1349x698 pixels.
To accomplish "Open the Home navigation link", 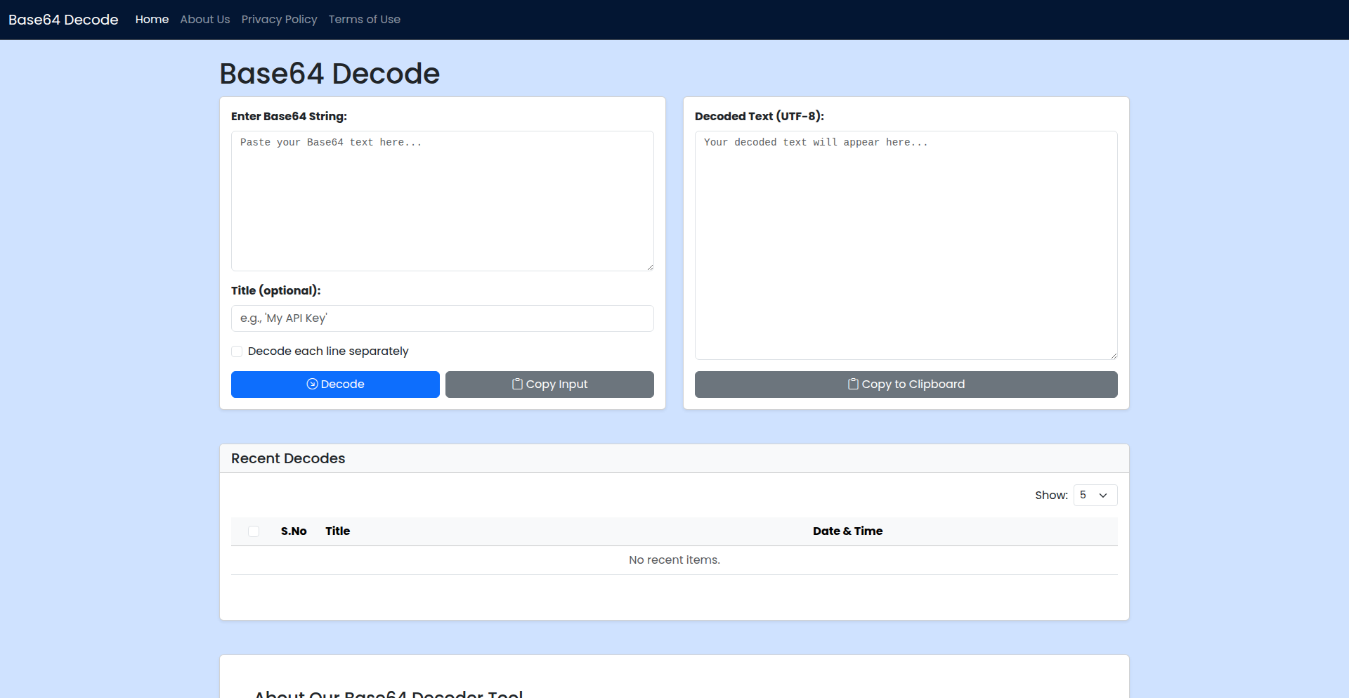I will click(152, 20).
